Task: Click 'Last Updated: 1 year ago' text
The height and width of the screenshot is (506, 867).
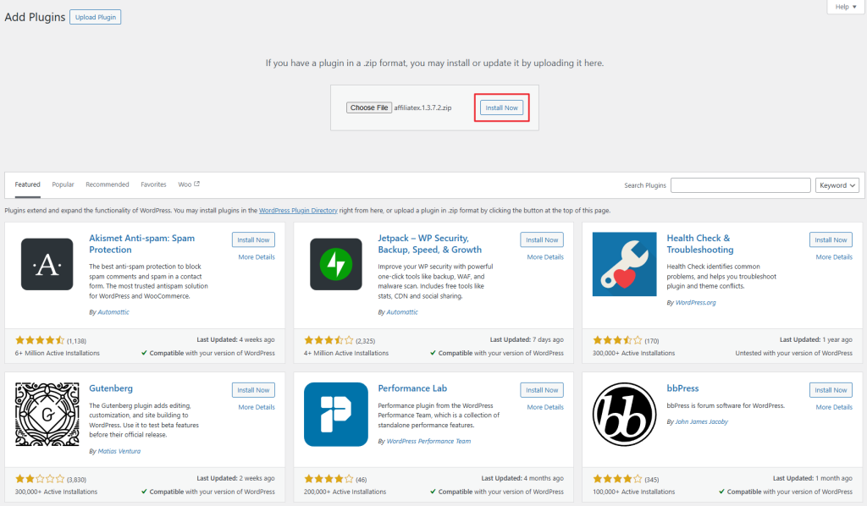Action: [x=815, y=339]
